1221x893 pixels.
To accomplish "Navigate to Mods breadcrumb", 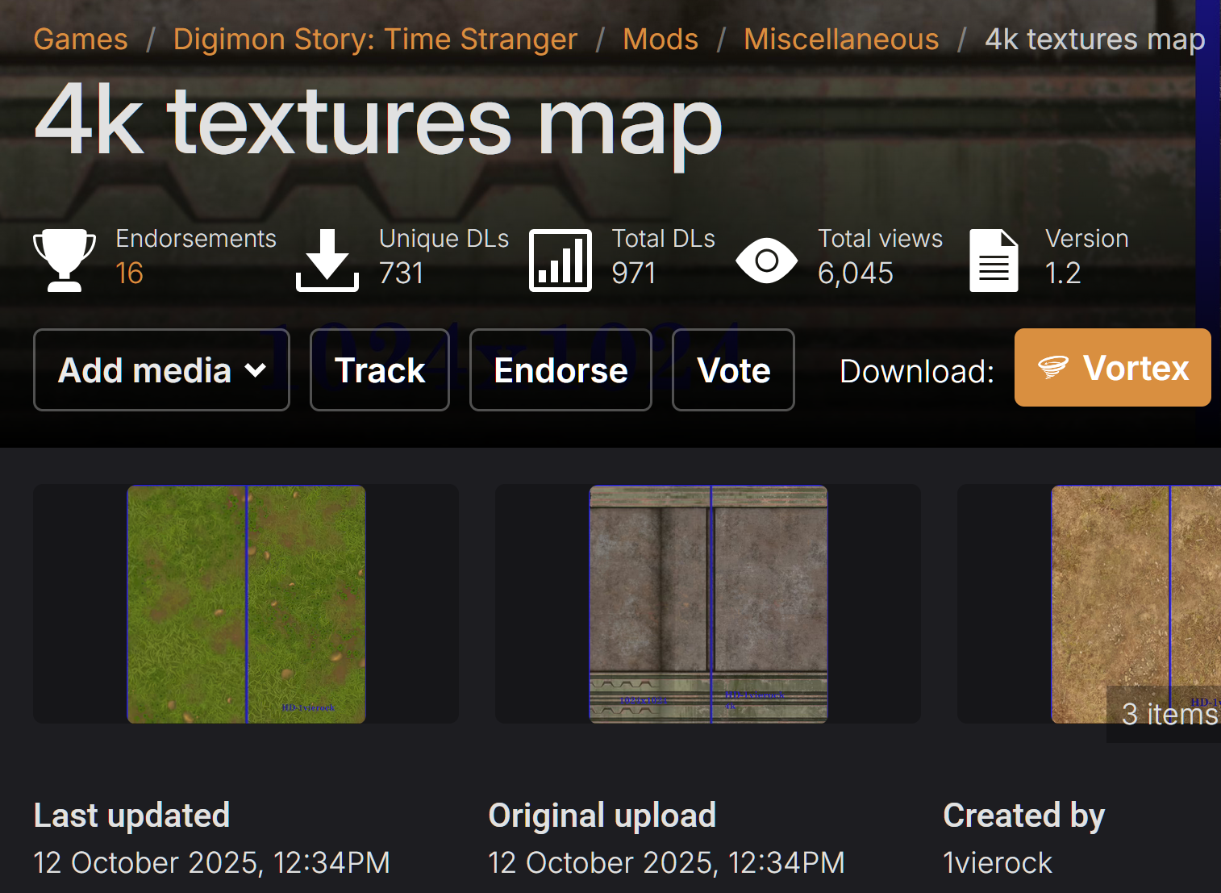I will (x=661, y=39).
